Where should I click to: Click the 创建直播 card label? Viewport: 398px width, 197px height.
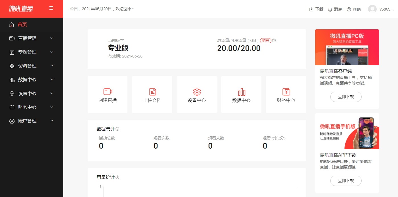click(x=108, y=100)
